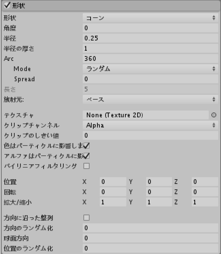This screenshot has height=254, width=221.
Task: Open the 放射元 ベース dropdown
Action: coord(150,100)
